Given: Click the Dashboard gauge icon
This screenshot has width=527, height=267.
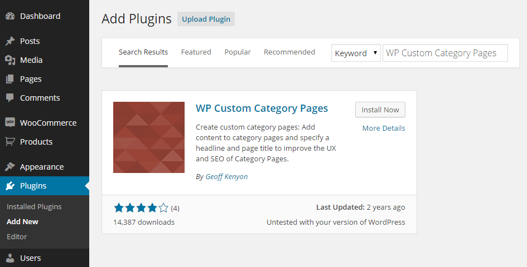Looking at the screenshot, I should point(10,16).
